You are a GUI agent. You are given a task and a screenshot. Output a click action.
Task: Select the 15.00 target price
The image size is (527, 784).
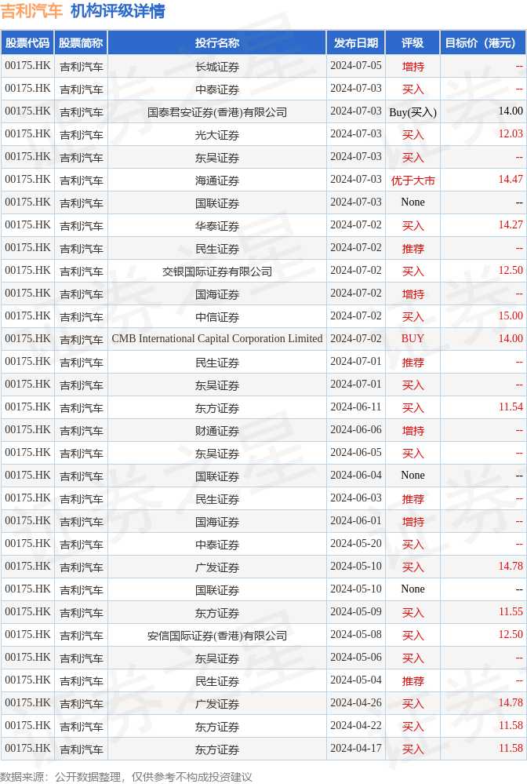511,316
